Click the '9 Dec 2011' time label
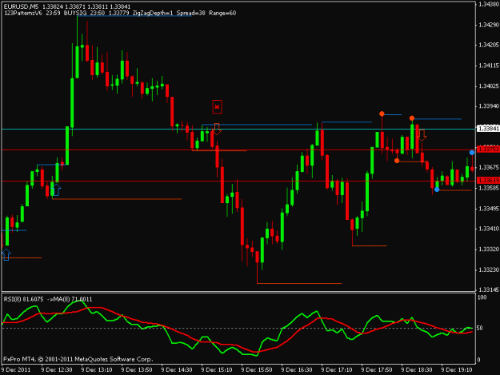This screenshot has height=375, width=500. click(16, 370)
